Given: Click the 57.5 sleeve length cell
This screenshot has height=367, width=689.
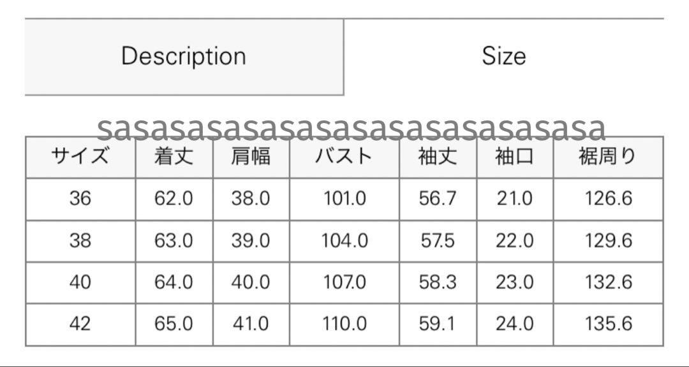Looking at the screenshot, I should pos(438,241).
